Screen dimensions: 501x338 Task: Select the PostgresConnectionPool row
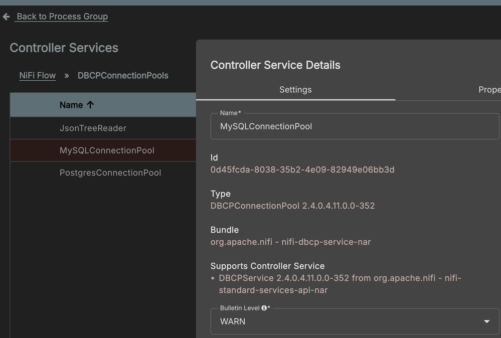coord(110,173)
